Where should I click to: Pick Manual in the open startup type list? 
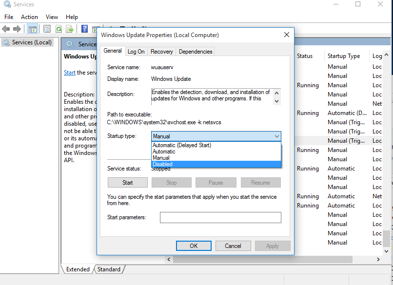coord(216,158)
